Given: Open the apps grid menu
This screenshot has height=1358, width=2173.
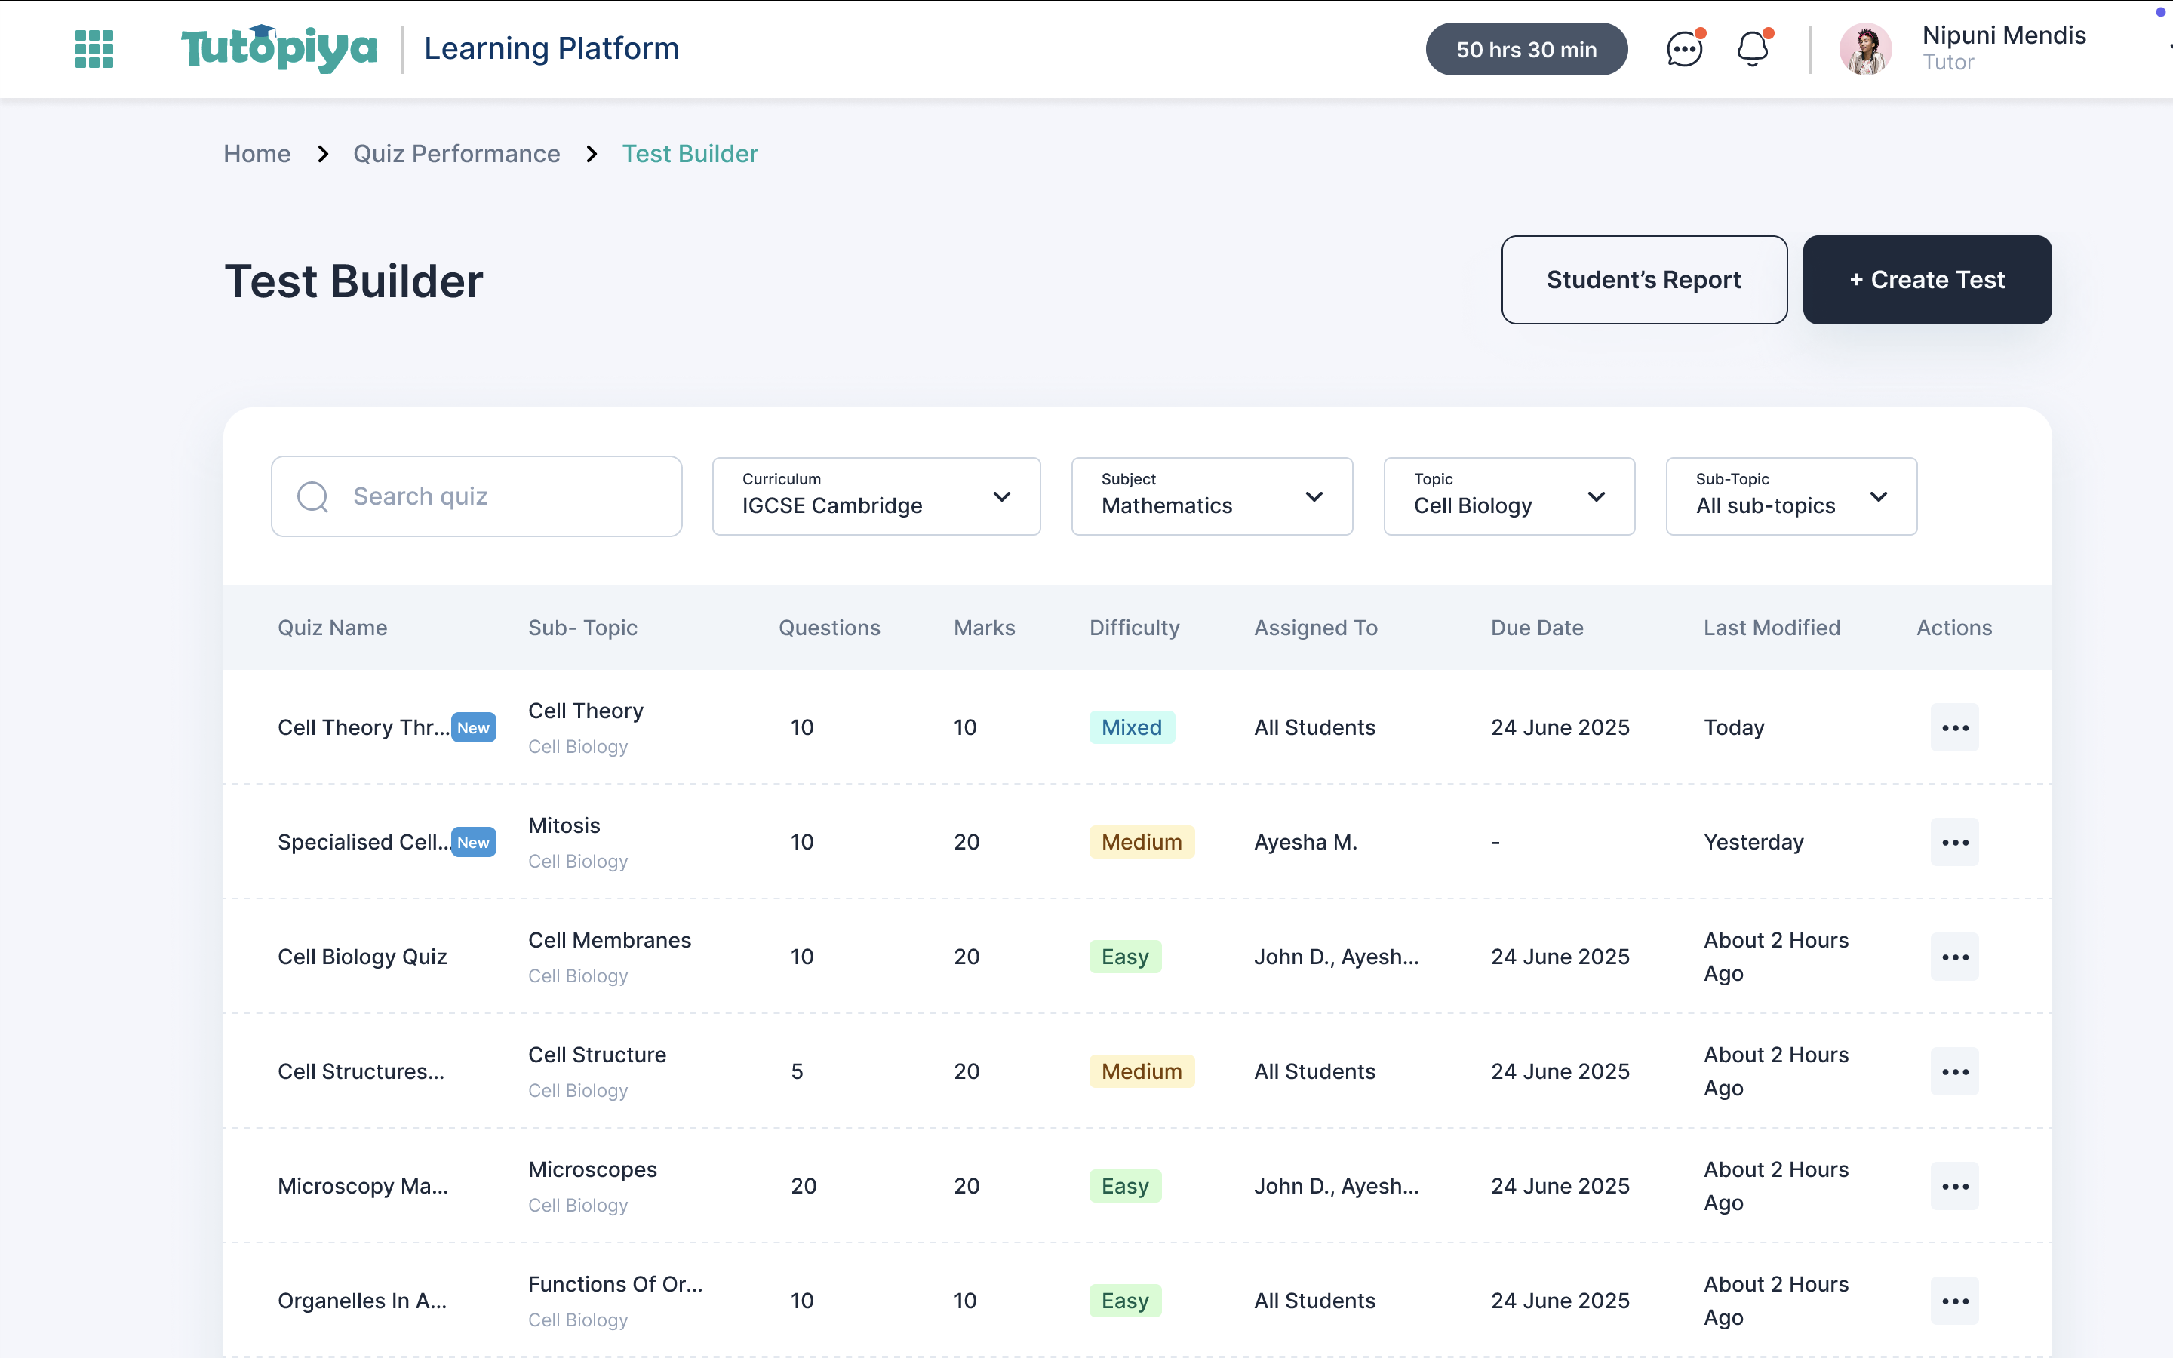Looking at the screenshot, I should click(x=93, y=48).
